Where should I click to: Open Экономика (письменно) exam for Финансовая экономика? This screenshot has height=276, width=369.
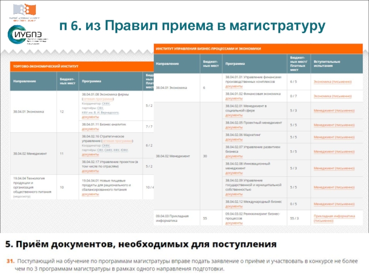(332, 96)
